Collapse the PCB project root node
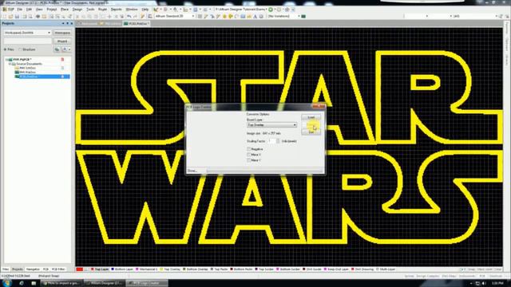 [x=6, y=60]
